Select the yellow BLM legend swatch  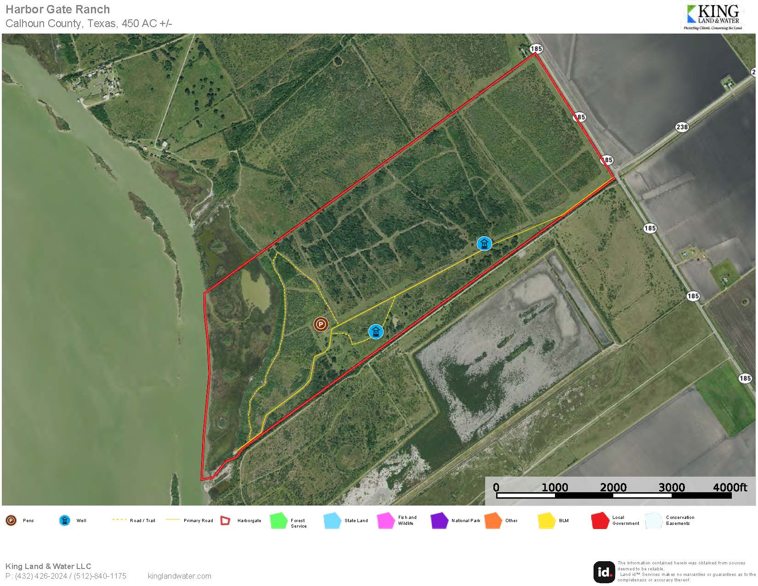(x=547, y=521)
